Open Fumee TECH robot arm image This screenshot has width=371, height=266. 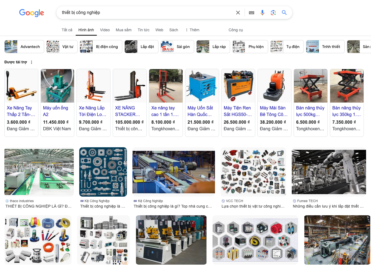329,172
